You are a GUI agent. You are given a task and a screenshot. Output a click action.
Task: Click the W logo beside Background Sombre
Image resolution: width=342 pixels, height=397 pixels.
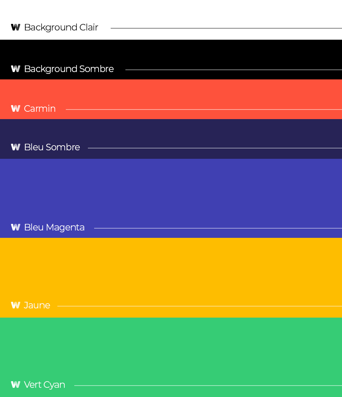tap(15, 69)
